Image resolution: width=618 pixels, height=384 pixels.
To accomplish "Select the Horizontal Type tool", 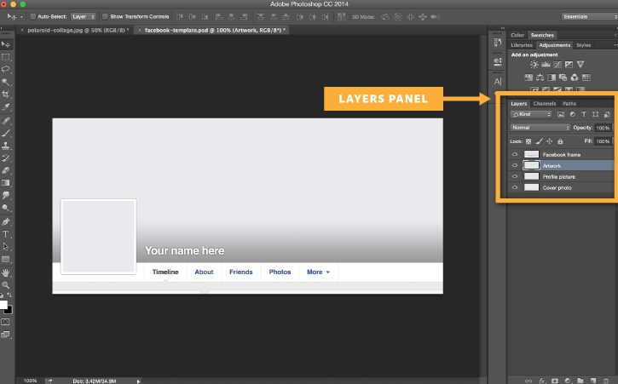I will 6,233.
